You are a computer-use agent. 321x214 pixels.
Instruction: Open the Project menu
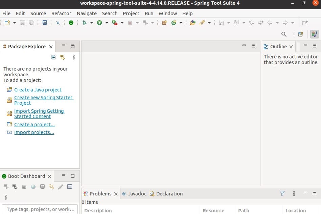pos(131,14)
